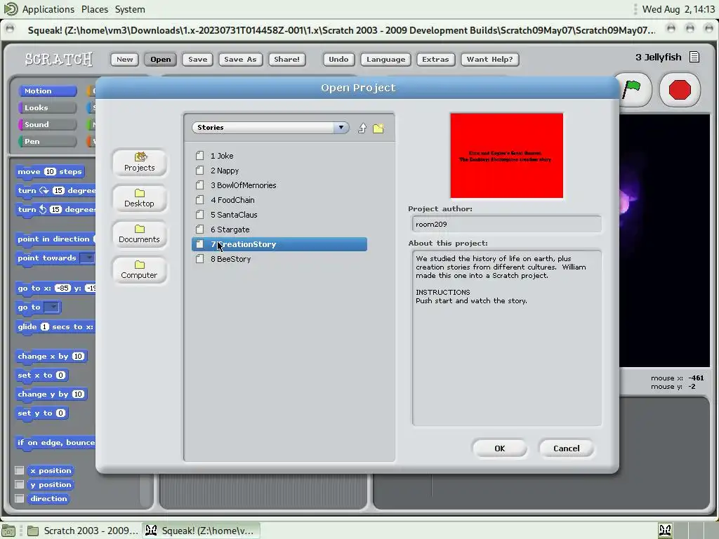The height and width of the screenshot is (539, 719).
Task: Click the Language button
Action: [385, 59]
